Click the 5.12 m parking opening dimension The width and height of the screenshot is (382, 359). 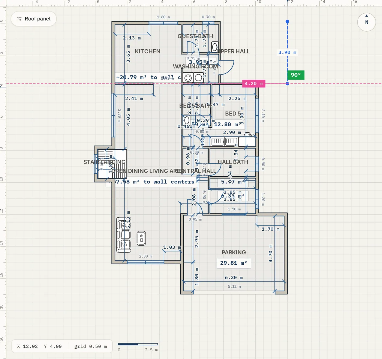coord(234,286)
